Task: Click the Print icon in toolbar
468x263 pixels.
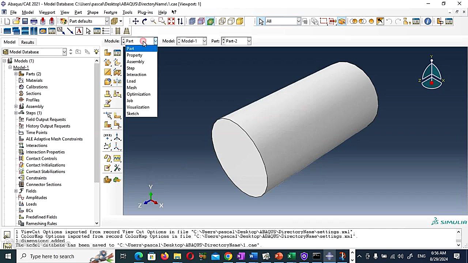Action: (34, 22)
